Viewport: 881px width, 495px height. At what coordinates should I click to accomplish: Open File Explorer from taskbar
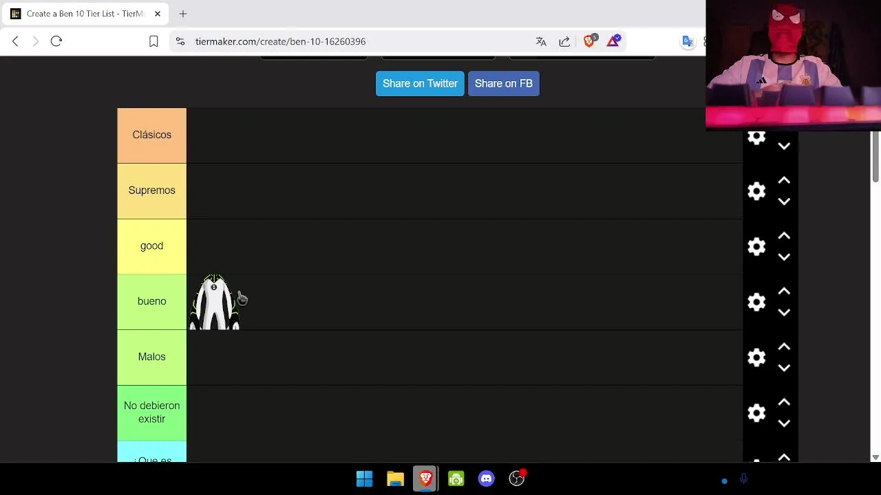coord(395,478)
